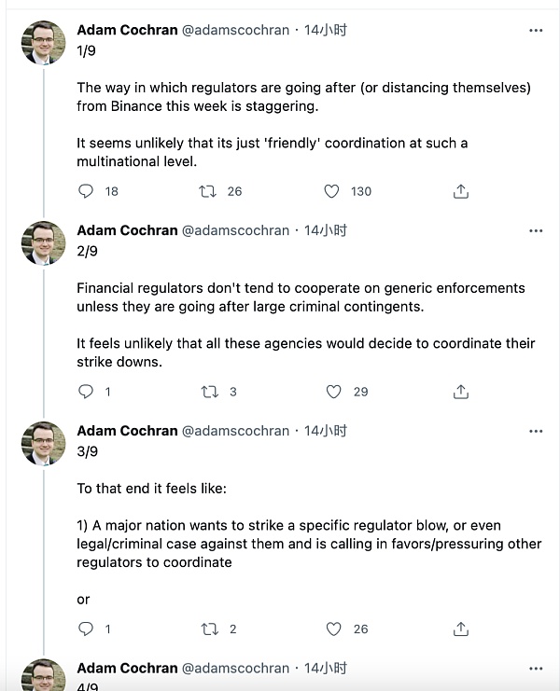Open more options on the 2/9 tweet
This screenshot has width=560, height=691.
(x=536, y=230)
